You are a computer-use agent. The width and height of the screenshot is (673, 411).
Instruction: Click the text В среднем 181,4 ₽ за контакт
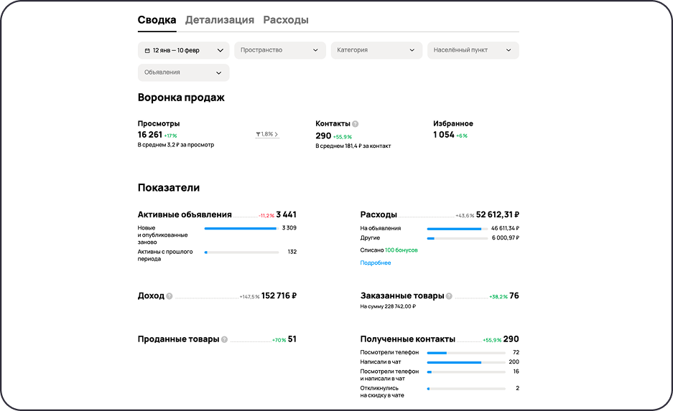pyautogui.click(x=353, y=146)
